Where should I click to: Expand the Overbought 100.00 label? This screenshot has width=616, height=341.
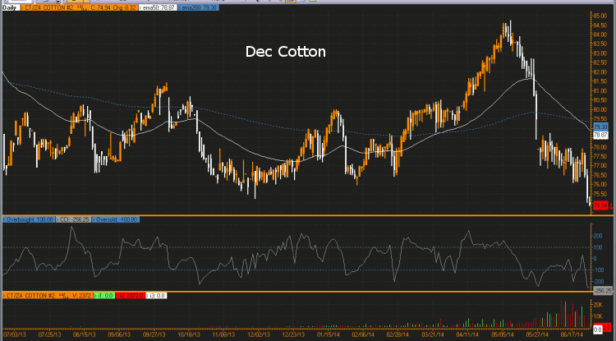pyautogui.click(x=29, y=219)
